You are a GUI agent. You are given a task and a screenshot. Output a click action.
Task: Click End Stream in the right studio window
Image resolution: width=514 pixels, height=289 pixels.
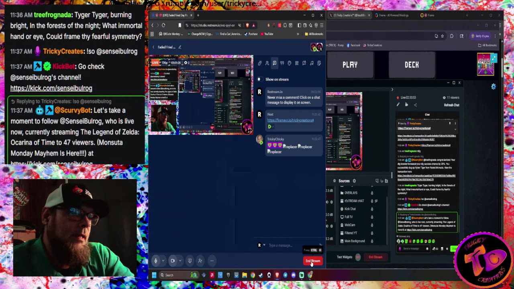pos(375,257)
